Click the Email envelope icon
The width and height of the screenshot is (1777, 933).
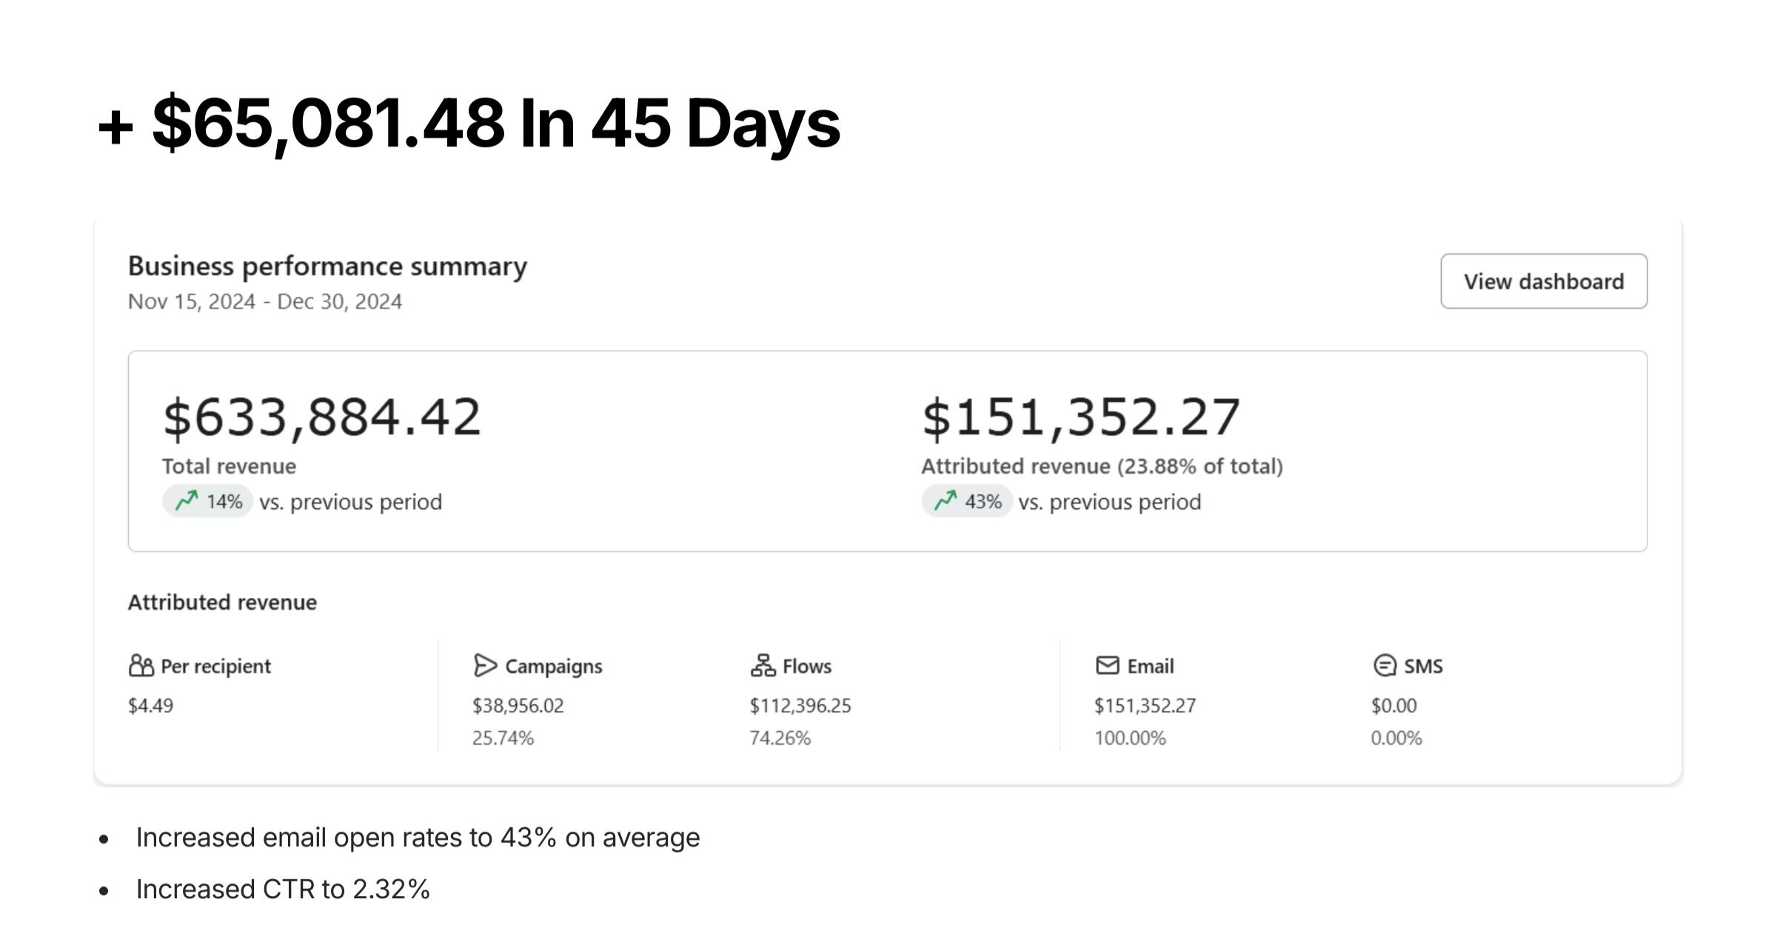(1107, 665)
